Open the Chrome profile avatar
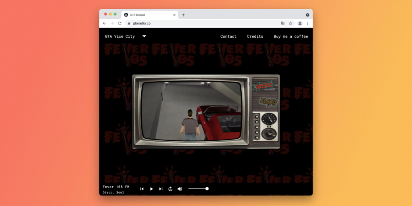Viewport: 412px width, 206px height. coord(300,23)
